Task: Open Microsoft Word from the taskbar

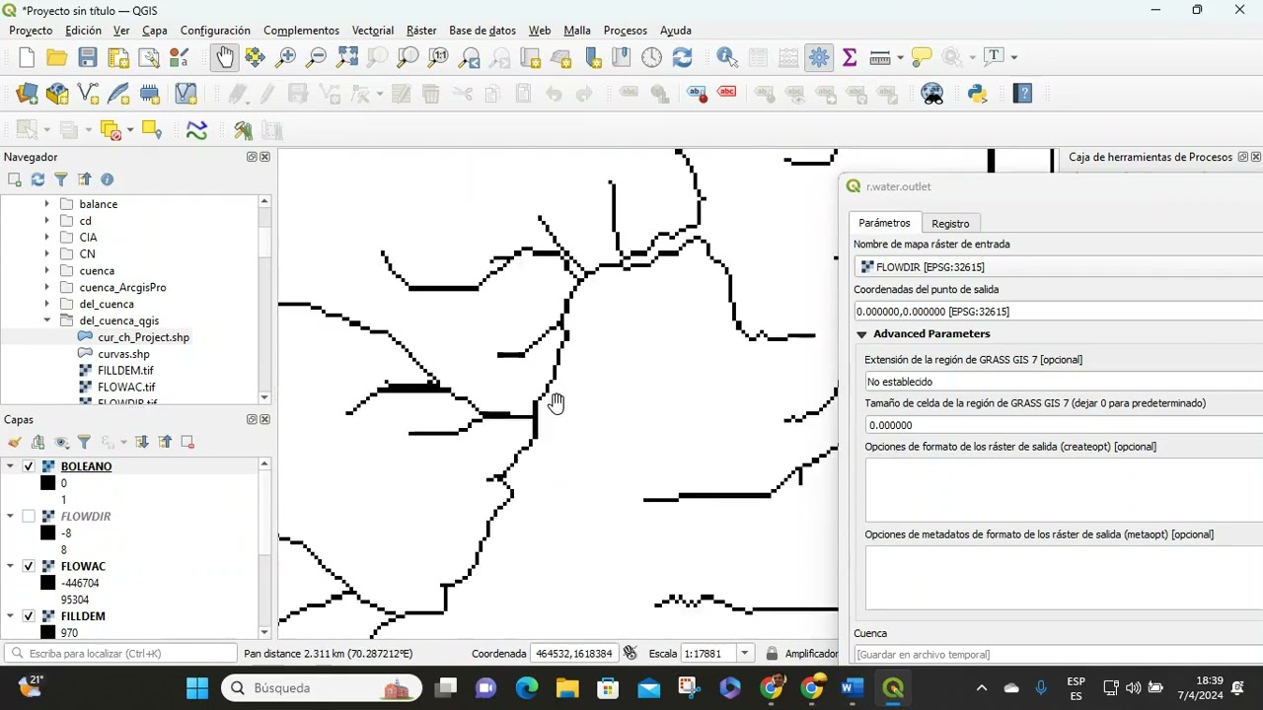Action: [x=853, y=688]
